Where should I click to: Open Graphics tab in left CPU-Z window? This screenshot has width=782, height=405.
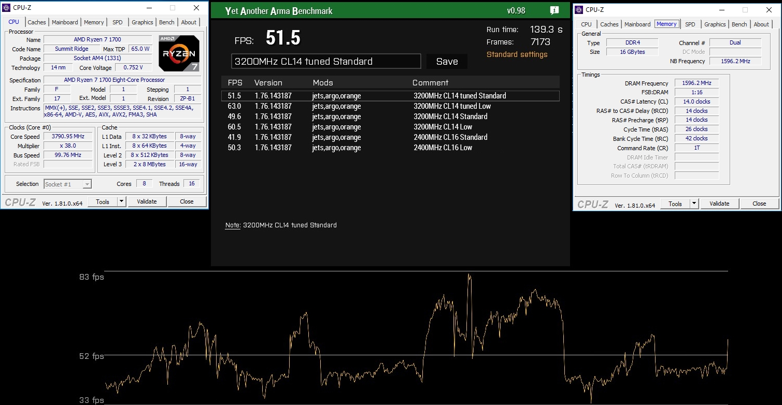(x=143, y=22)
